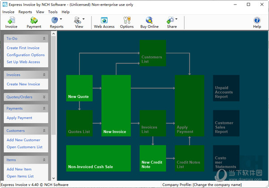The width and height of the screenshot is (269, 188).
Task: Open the Web Access toolbar icon
Action: (104, 23)
